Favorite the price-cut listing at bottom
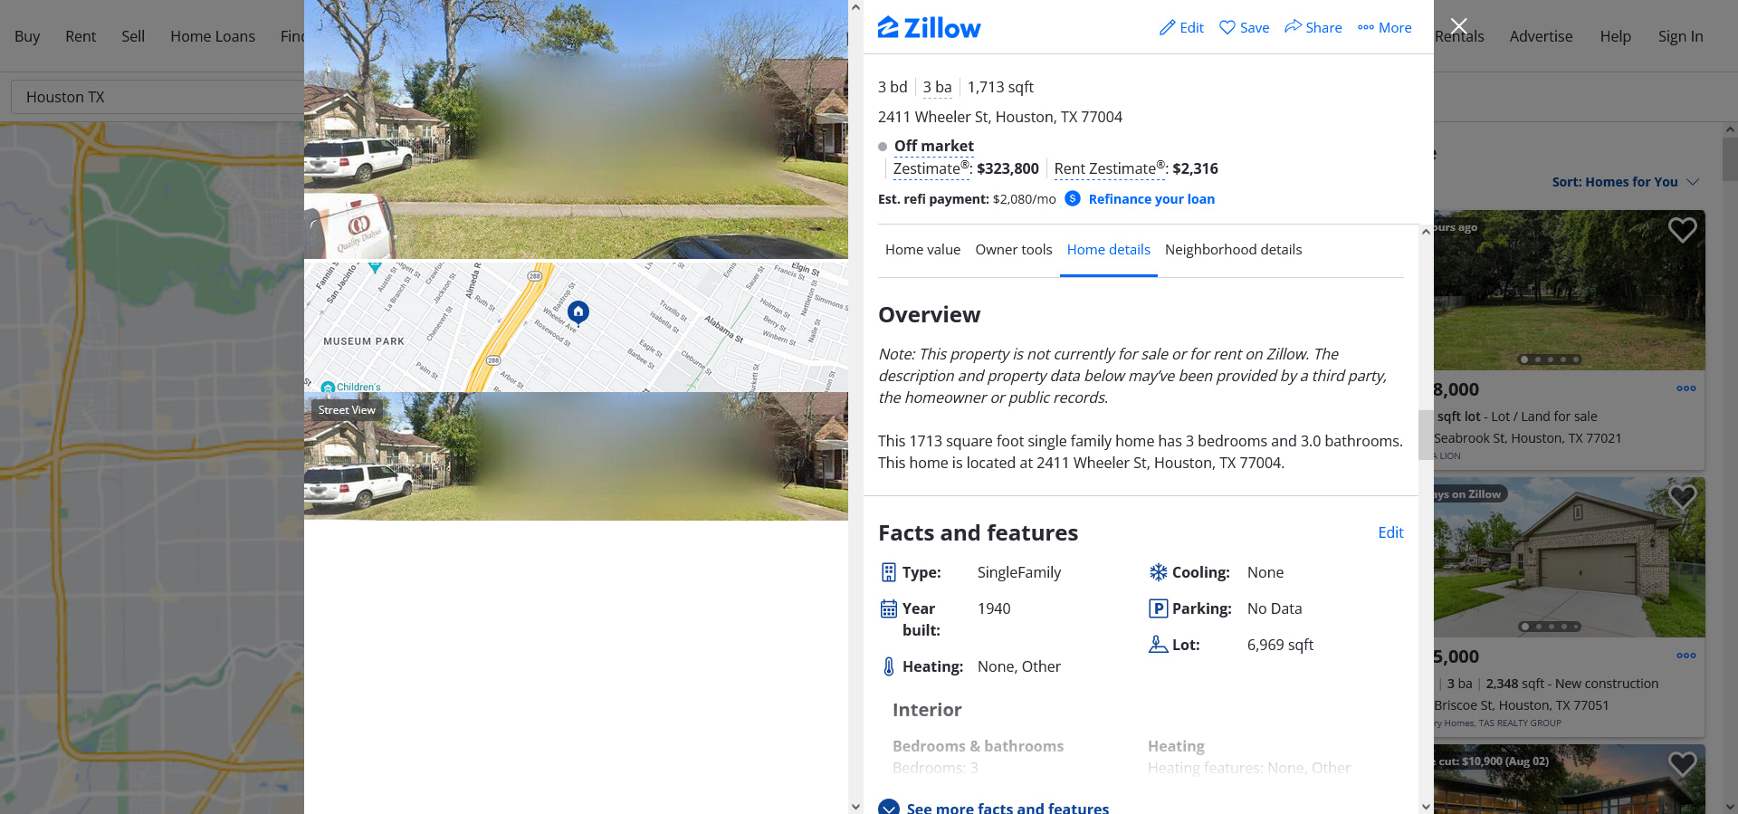 coord(1683,764)
